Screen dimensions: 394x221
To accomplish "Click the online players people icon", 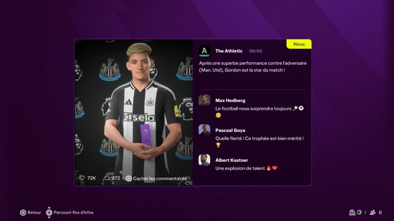I will tap(372, 212).
